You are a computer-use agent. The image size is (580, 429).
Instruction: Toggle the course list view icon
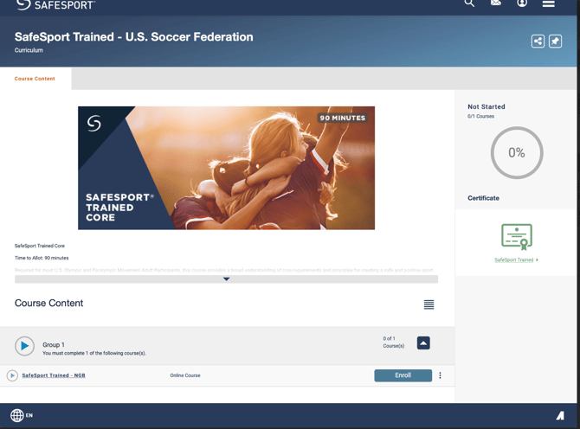click(x=429, y=304)
